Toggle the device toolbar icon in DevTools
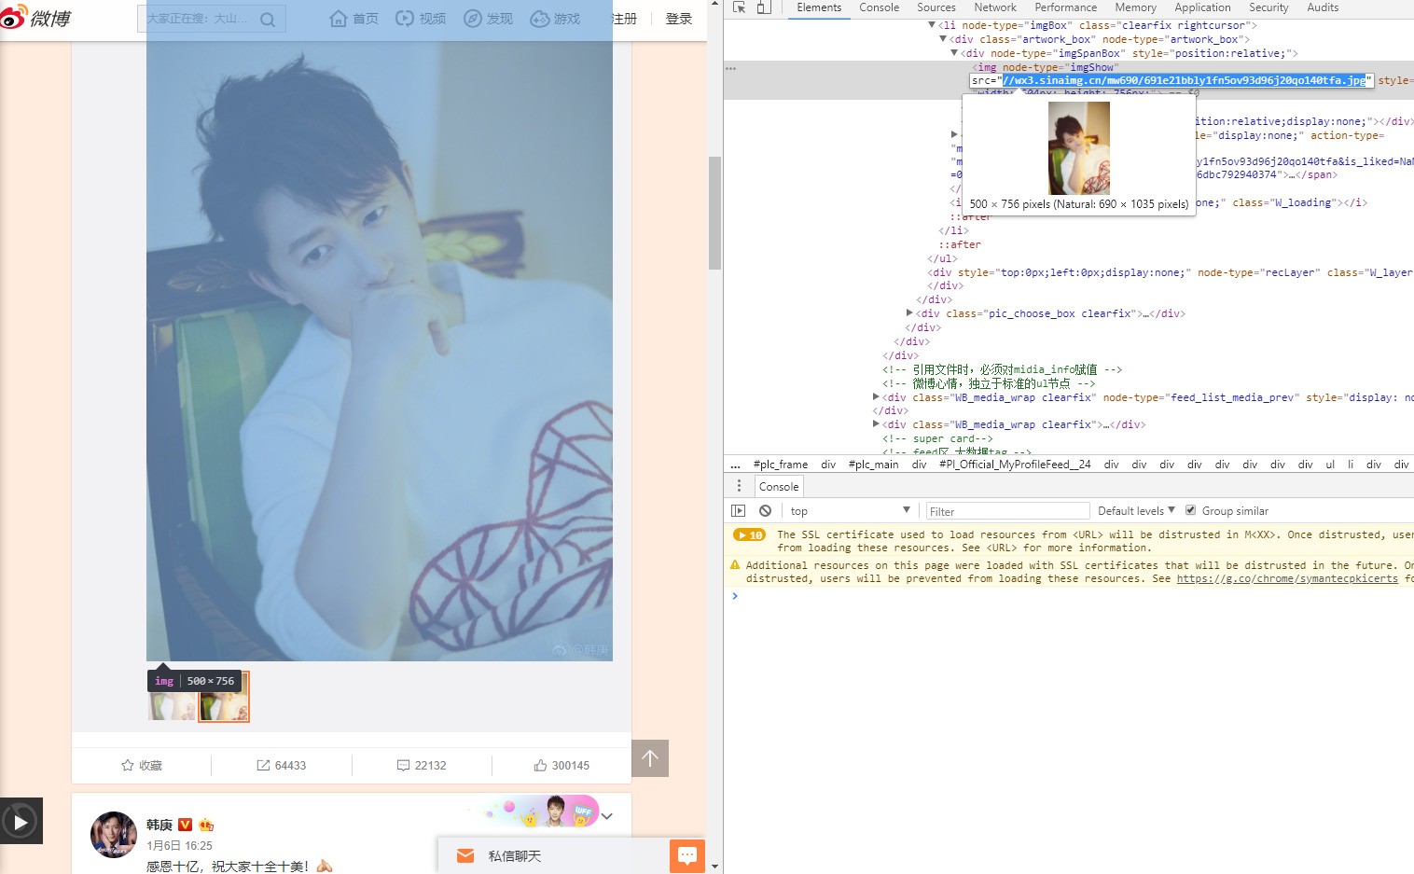Viewport: 1414px width, 874px height. [764, 7]
